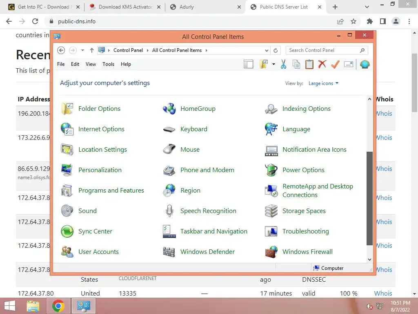Refresh the Control Panel address bar
Screen dimensions: 418x314
(x=276, y=50)
